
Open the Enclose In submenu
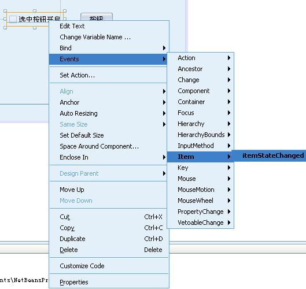(x=109, y=157)
